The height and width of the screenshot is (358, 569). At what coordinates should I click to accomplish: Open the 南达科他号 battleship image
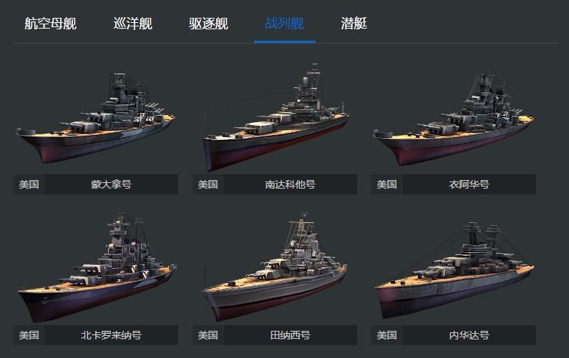[276, 117]
